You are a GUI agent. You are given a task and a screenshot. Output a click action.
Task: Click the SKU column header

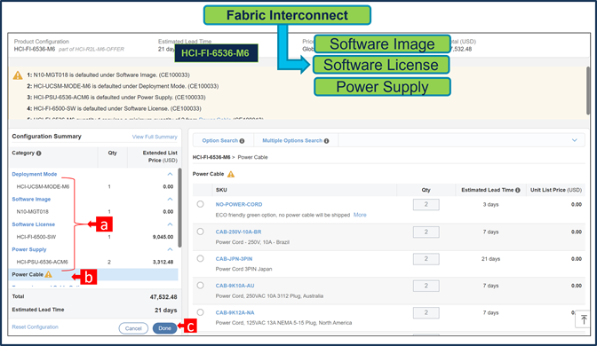pos(221,190)
